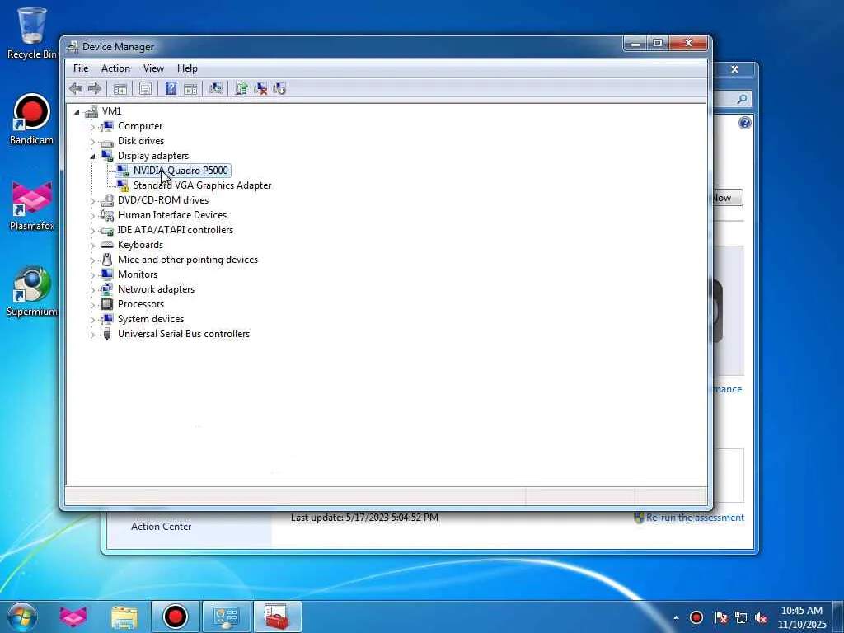Click the VM1 computer icon
Viewport: 844px width, 633px height.
click(x=91, y=111)
